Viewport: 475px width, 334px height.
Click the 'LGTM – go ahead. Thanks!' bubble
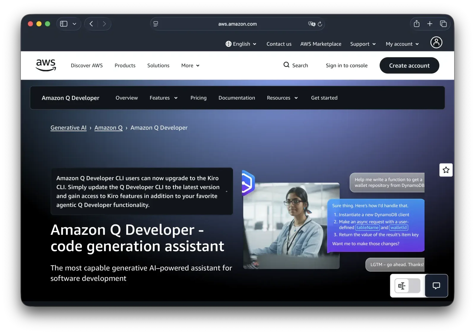(x=395, y=264)
